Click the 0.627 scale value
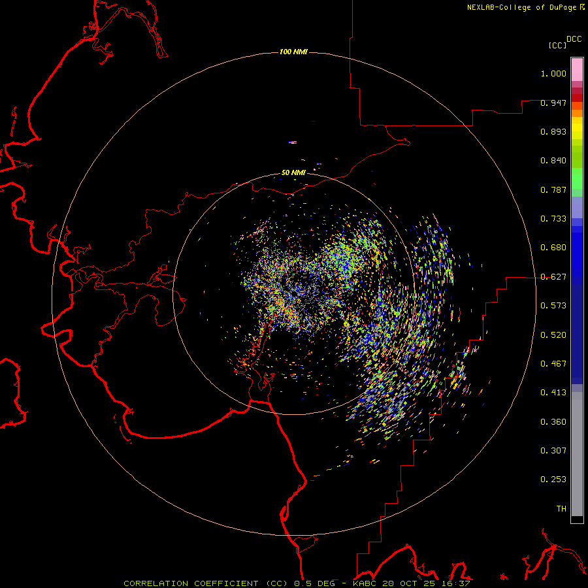 [553, 277]
